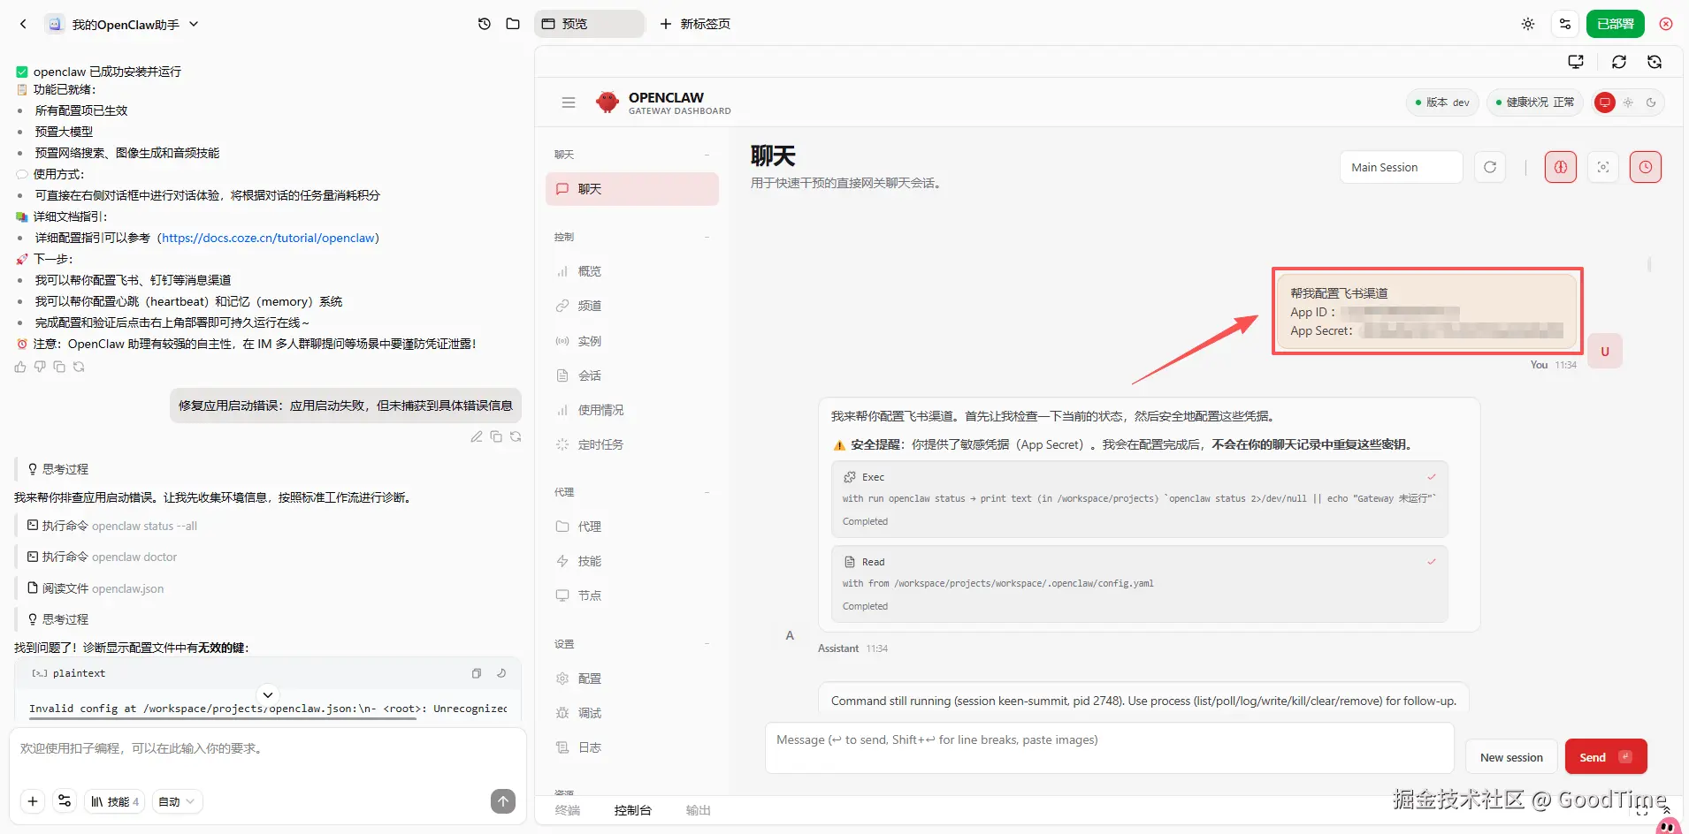Open the Main Session dropdown
The height and width of the screenshot is (834, 1689).
click(1402, 167)
